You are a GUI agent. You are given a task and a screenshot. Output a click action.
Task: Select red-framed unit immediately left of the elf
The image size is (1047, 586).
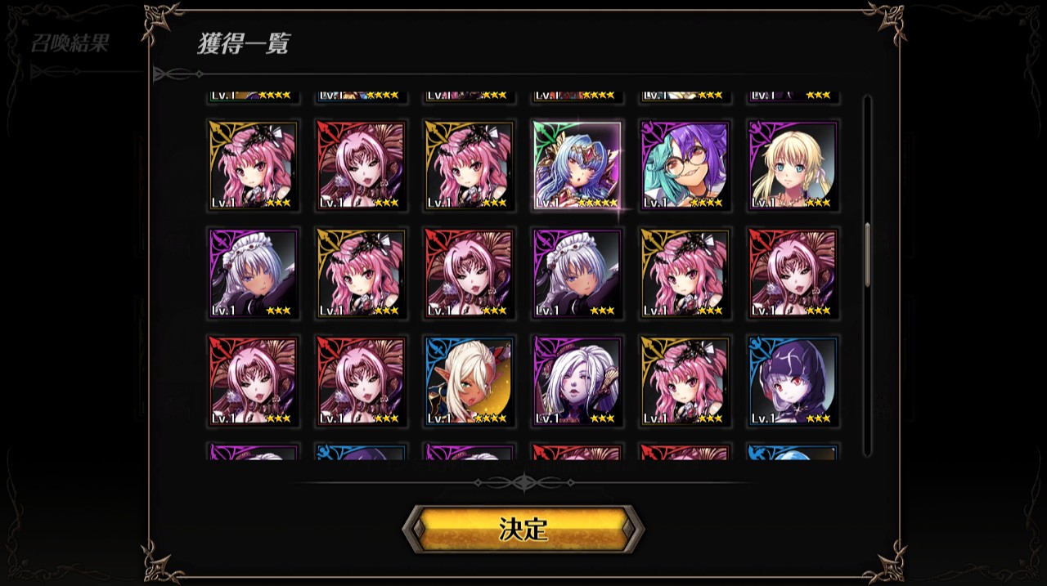pyautogui.click(x=362, y=382)
